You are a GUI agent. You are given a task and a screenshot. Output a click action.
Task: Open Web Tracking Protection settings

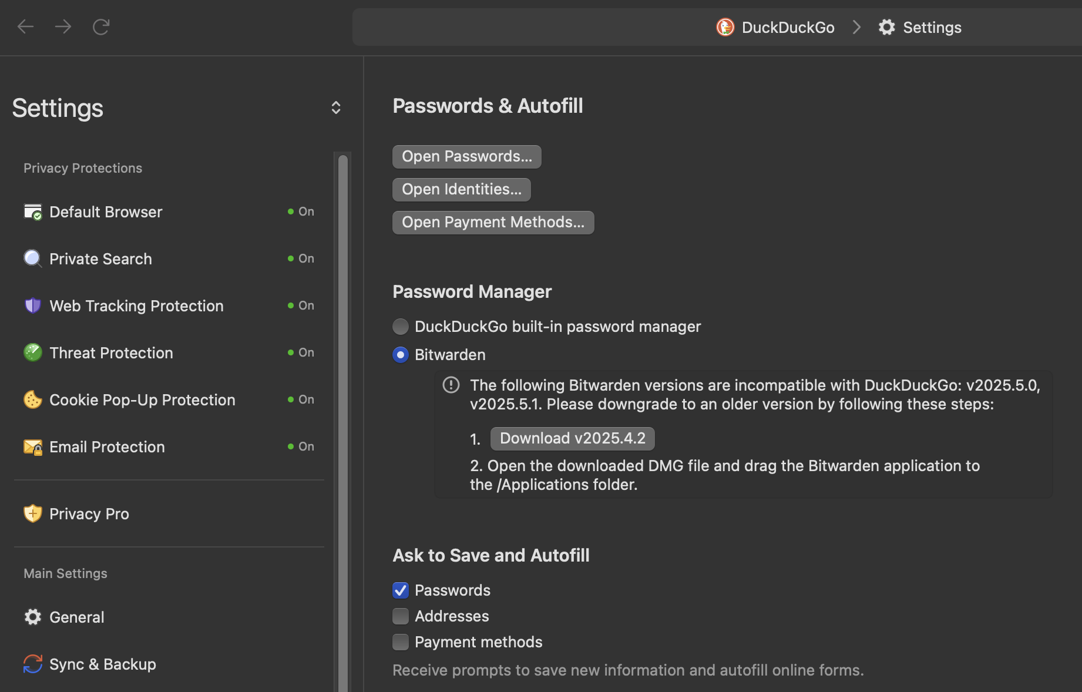pyautogui.click(x=169, y=305)
